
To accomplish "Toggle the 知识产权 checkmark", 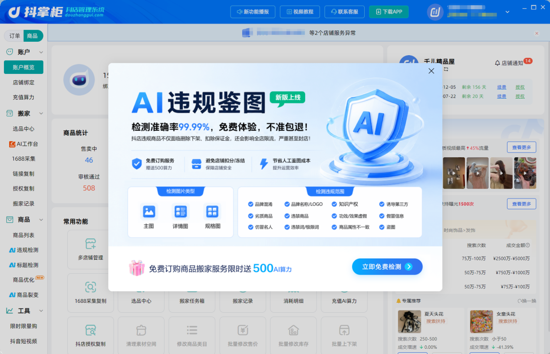I will coord(334,204).
